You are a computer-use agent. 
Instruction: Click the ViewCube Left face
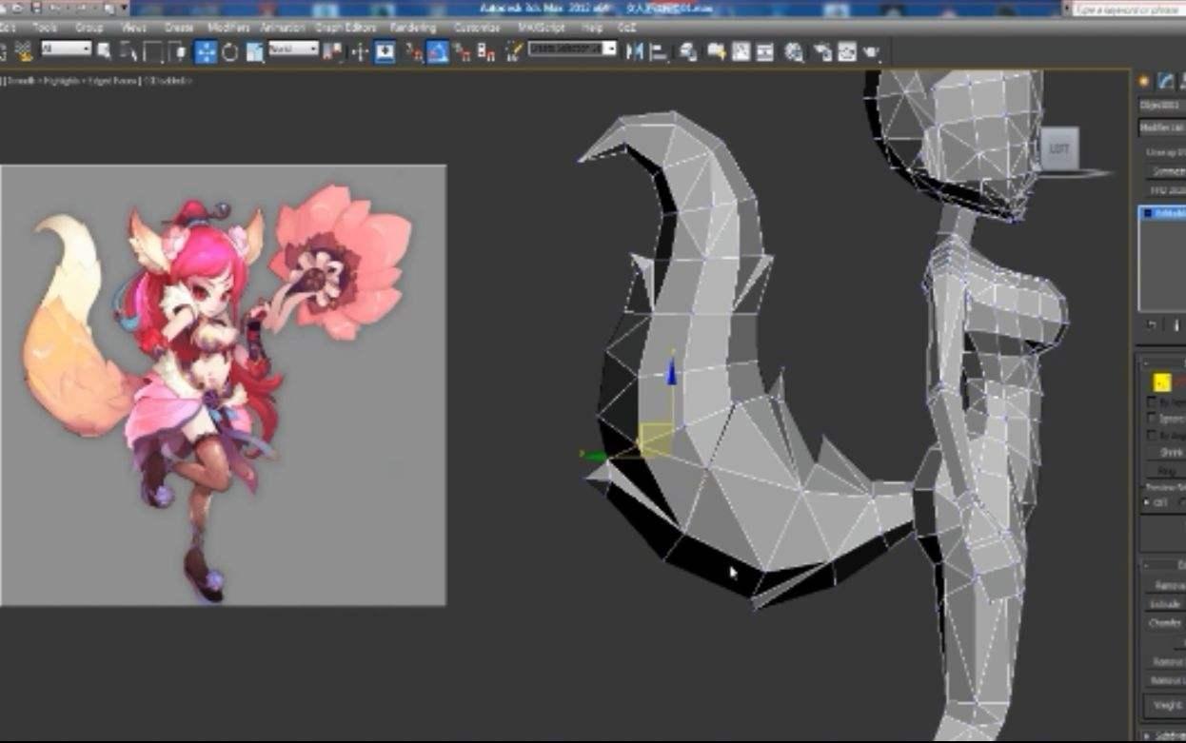[1058, 148]
